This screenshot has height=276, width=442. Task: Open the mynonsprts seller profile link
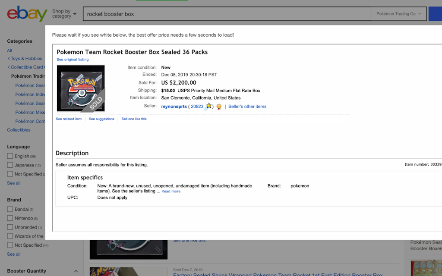click(x=174, y=107)
